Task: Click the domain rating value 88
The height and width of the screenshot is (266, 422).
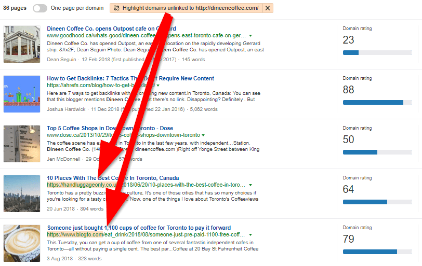Action: pos(348,90)
